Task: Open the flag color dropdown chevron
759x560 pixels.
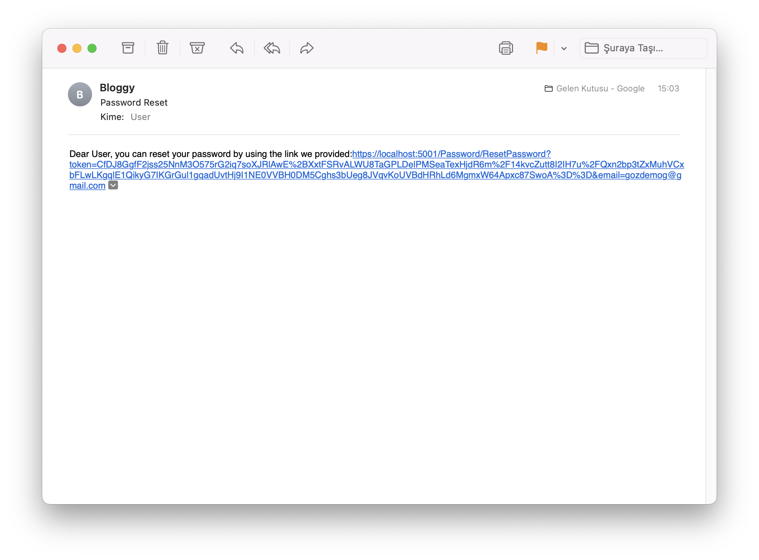Action: 564,48
